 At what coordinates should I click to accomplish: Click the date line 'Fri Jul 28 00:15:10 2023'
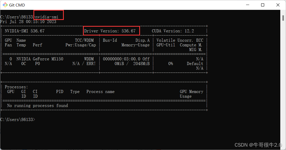[28, 22]
